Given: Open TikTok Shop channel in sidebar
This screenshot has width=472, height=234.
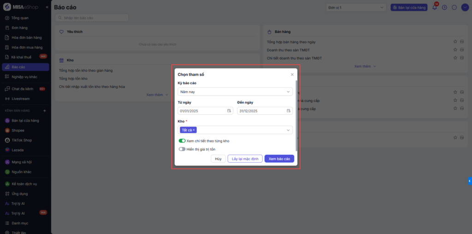Looking at the screenshot, I should click(x=21, y=140).
